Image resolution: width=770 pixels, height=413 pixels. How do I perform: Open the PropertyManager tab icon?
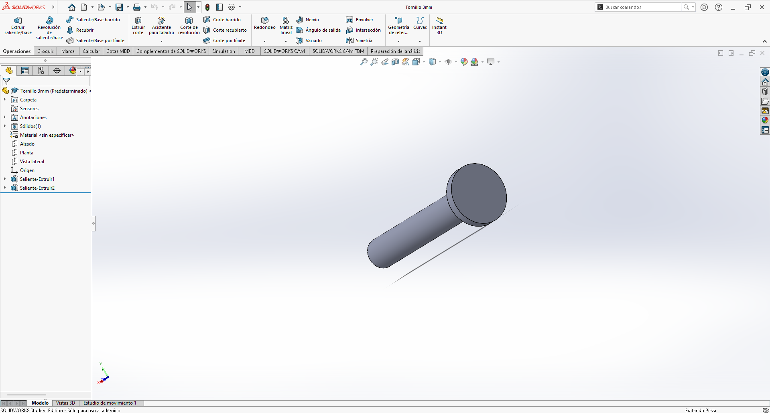tap(25, 71)
